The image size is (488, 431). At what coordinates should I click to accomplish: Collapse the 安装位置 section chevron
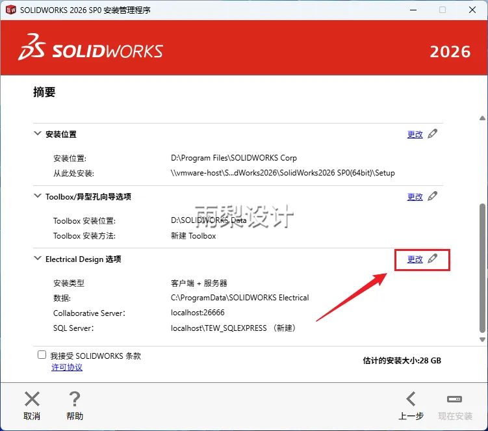click(x=37, y=134)
